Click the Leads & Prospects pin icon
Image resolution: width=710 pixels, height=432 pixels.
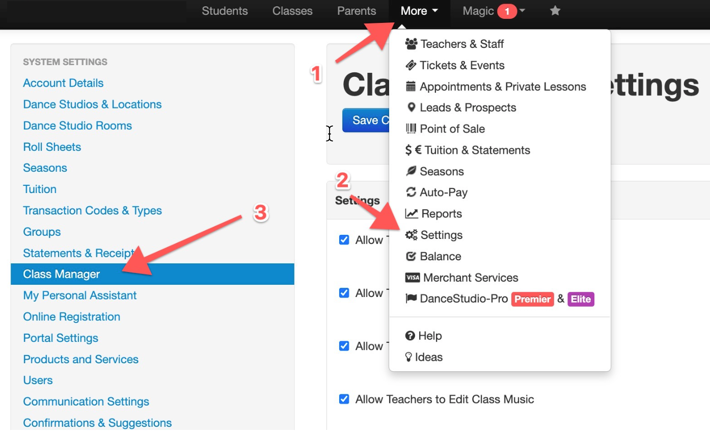411,107
